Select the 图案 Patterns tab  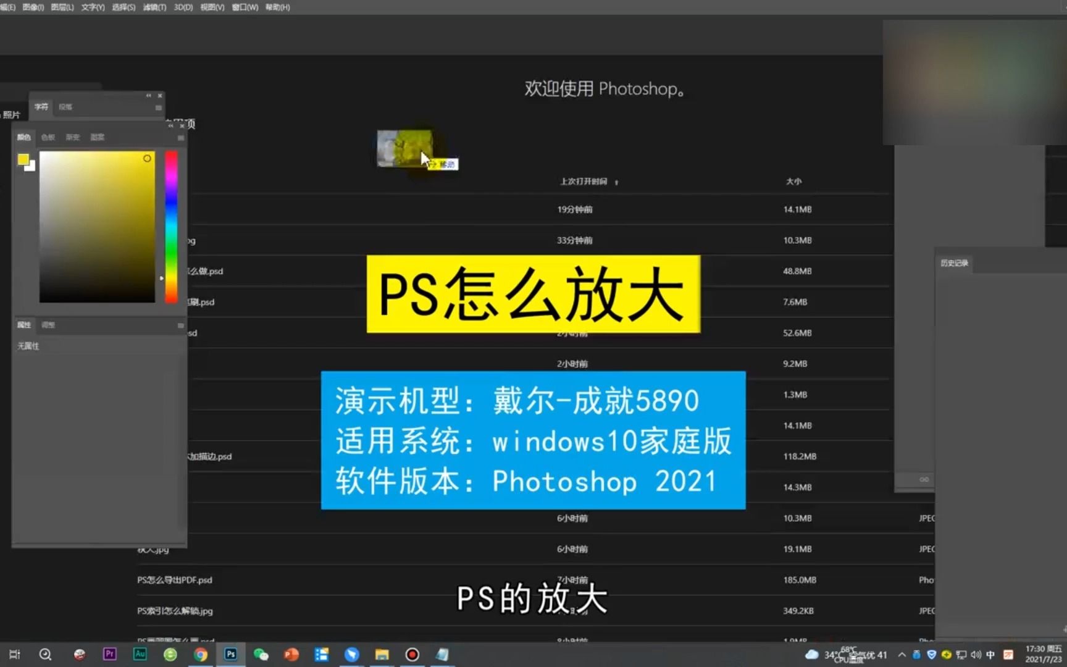click(x=98, y=137)
